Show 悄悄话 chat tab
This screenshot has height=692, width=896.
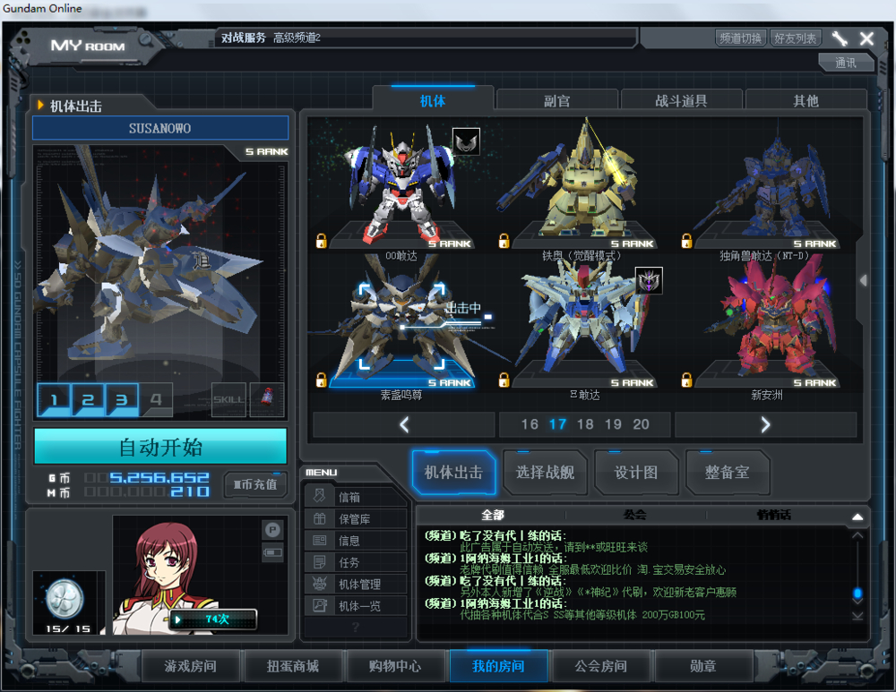774,515
